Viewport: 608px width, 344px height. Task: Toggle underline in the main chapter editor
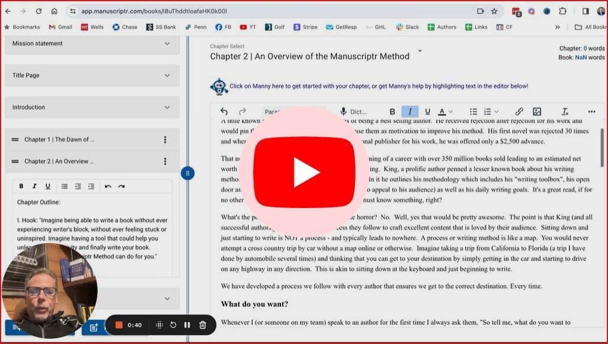click(x=427, y=112)
